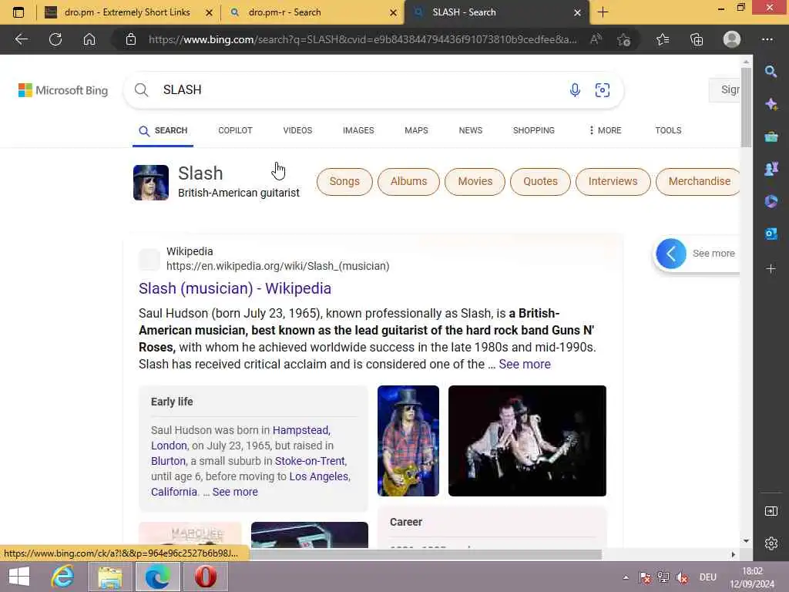Click See more in Early life
This screenshot has height=592, width=789.
click(235, 492)
